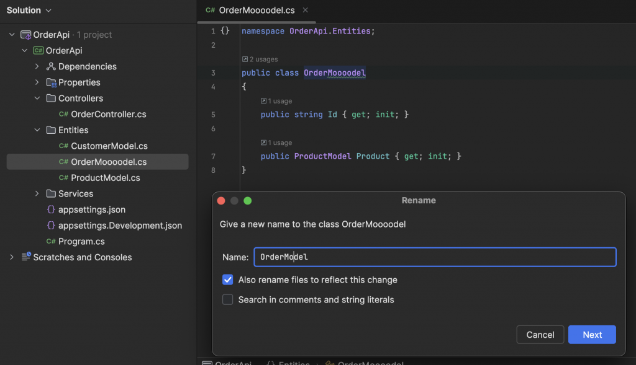
Task: Click the Dependencies node icon
Action: pyautogui.click(x=51, y=66)
